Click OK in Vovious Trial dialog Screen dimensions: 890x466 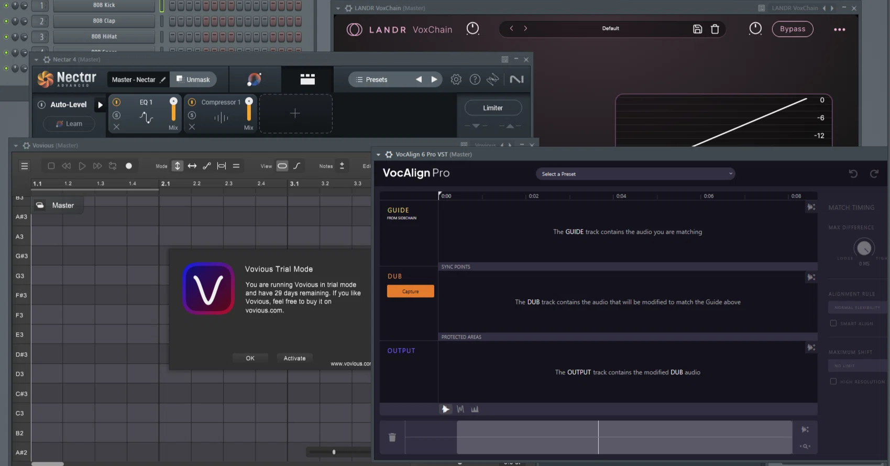coord(250,358)
